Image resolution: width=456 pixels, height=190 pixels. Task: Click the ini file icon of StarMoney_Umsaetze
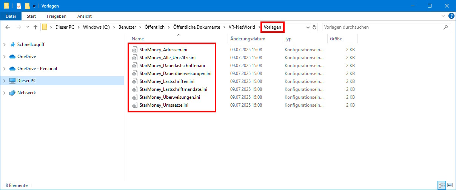pyautogui.click(x=134, y=105)
